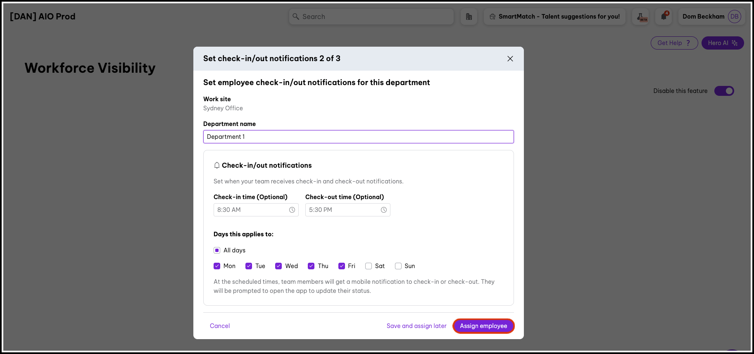754x354 pixels.
Task: Open SmartMatch talent suggestions
Action: [554, 17]
